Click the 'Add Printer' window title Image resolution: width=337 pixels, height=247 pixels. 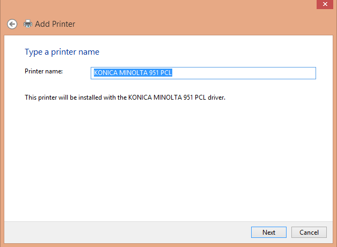tap(55, 24)
